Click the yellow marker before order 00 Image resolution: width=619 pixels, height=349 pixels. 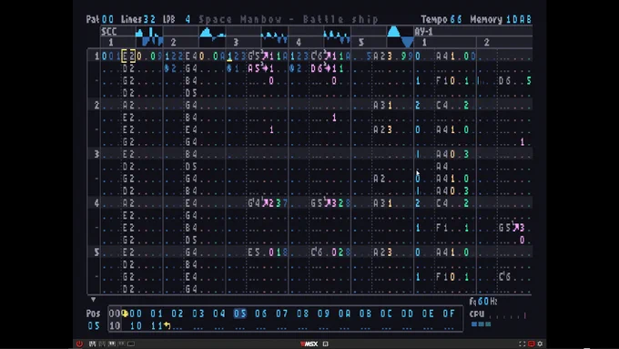(x=125, y=313)
